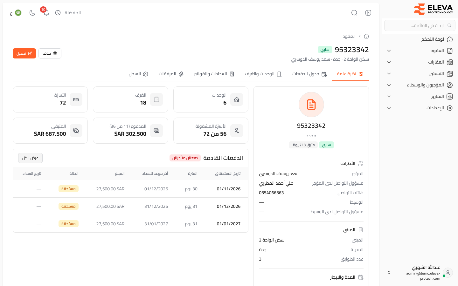The image size is (458, 286).
Task: Click التقارير sidebar chart icon
Action: coord(450,97)
